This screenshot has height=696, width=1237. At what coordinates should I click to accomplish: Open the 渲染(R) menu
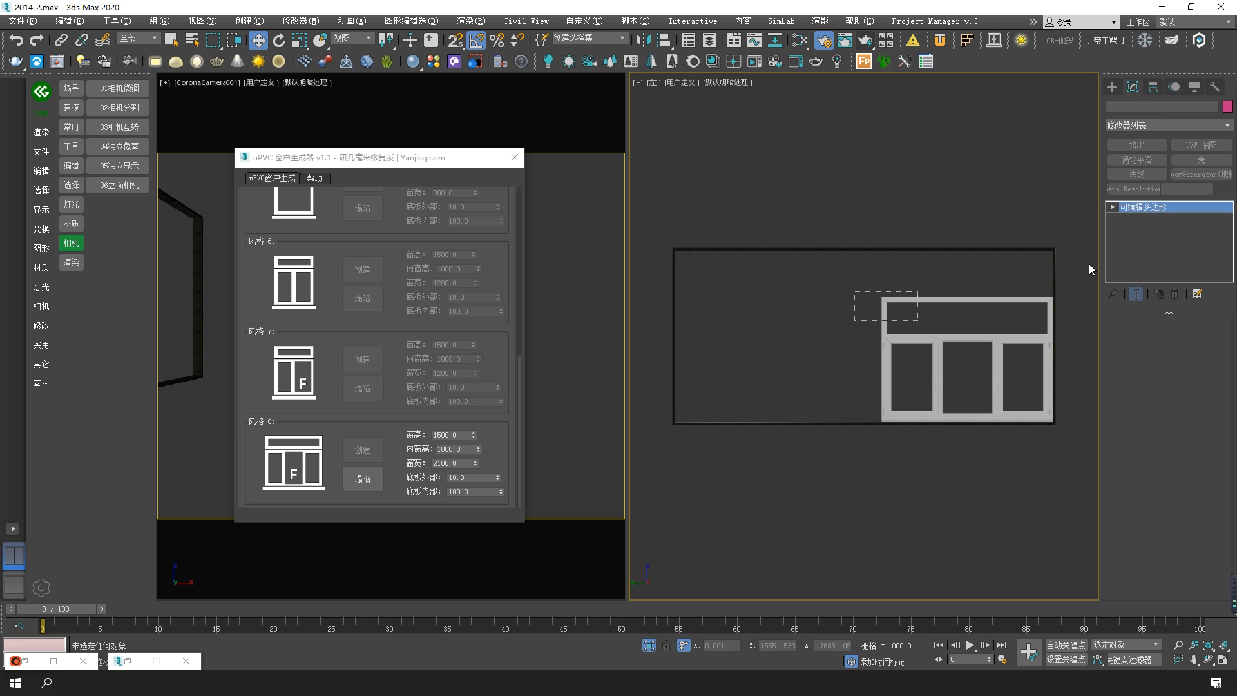click(x=470, y=21)
